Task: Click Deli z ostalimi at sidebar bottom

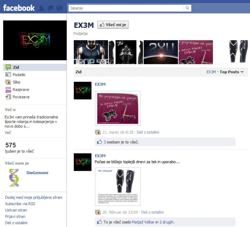Action: coord(16,223)
